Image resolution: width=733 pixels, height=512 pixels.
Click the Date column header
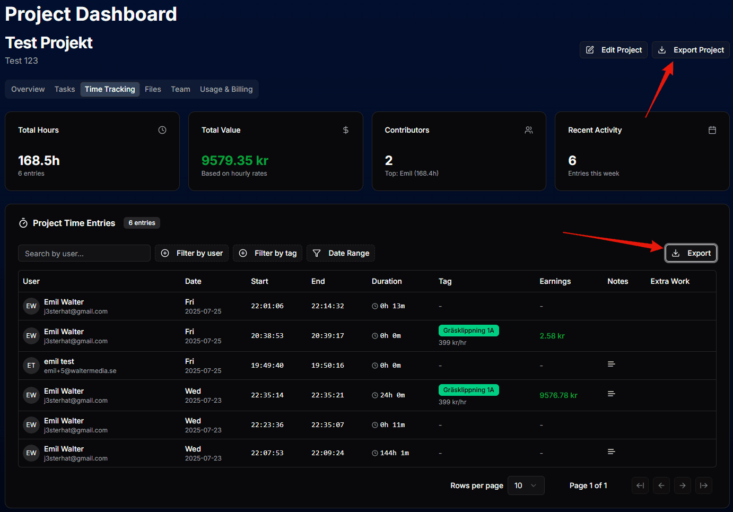tap(193, 281)
